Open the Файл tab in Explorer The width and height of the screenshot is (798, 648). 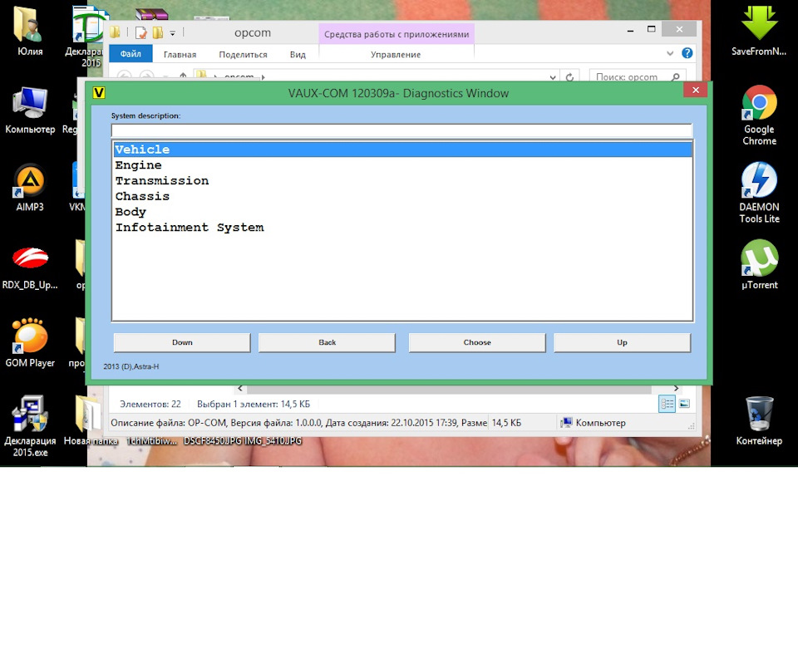click(131, 54)
